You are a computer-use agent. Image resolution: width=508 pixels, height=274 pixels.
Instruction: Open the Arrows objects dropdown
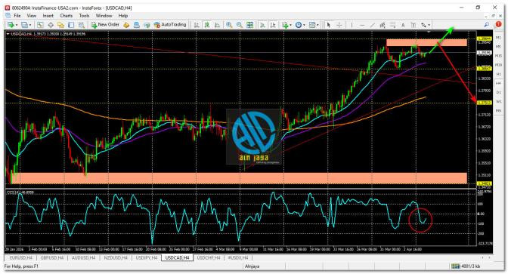426,25
